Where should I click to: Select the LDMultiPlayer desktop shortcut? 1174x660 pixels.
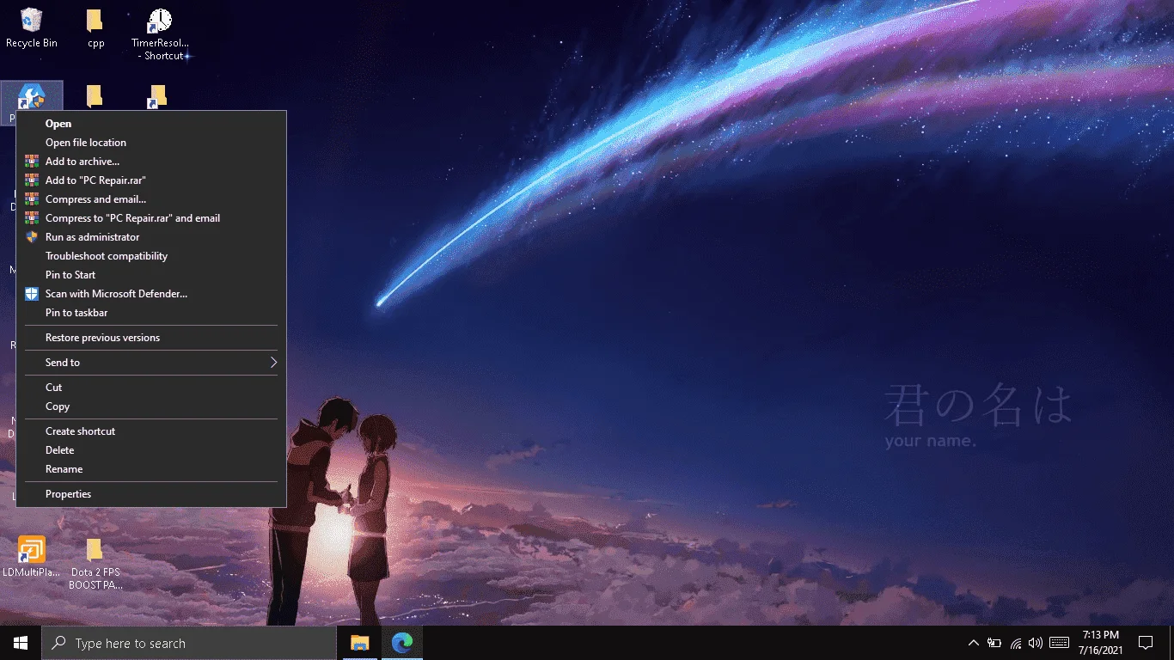coord(32,557)
